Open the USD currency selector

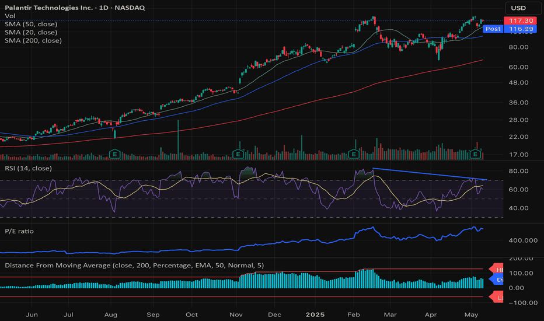click(523, 8)
